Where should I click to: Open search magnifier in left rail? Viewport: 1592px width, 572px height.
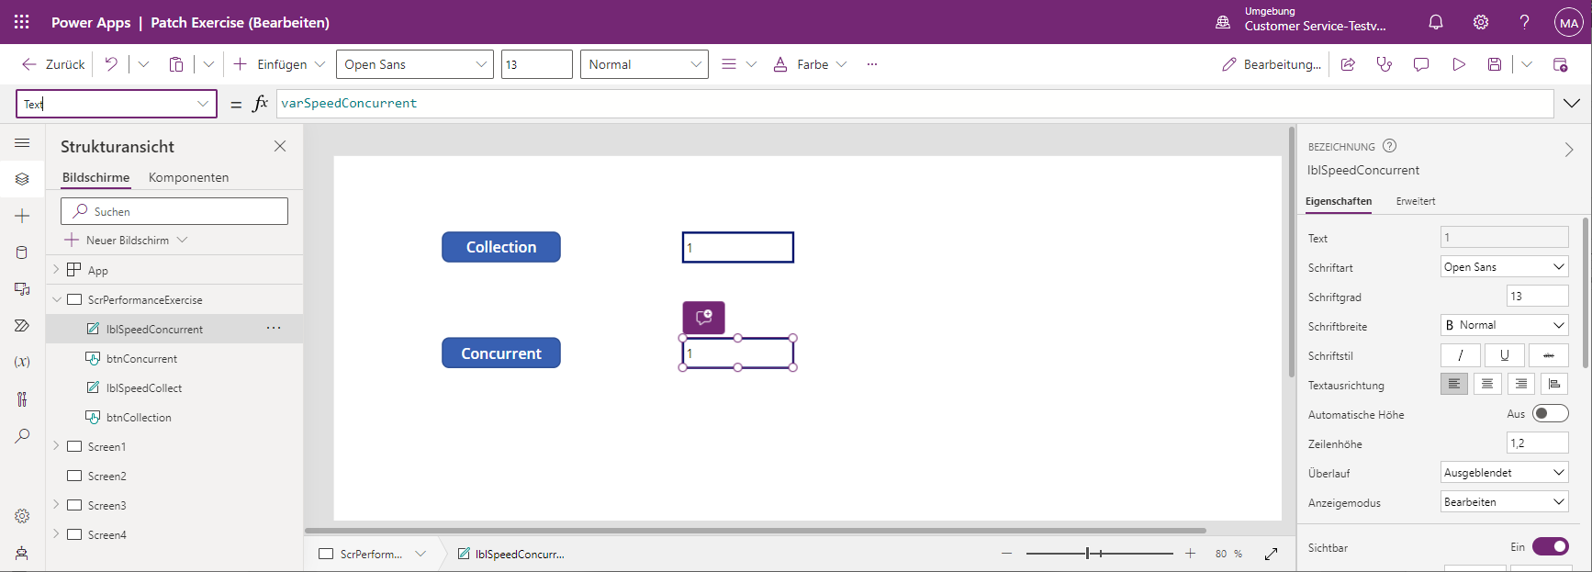point(22,436)
